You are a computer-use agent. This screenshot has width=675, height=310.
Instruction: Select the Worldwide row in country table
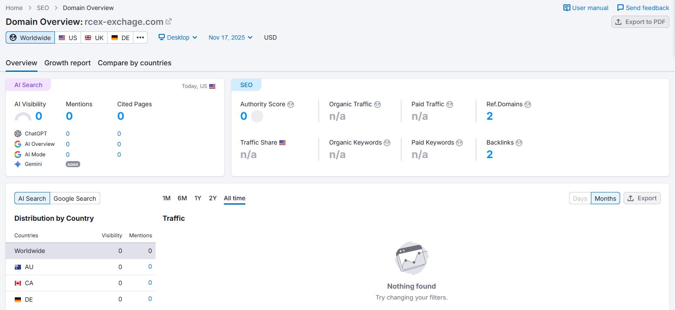pyautogui.click(x=81, y=251)
